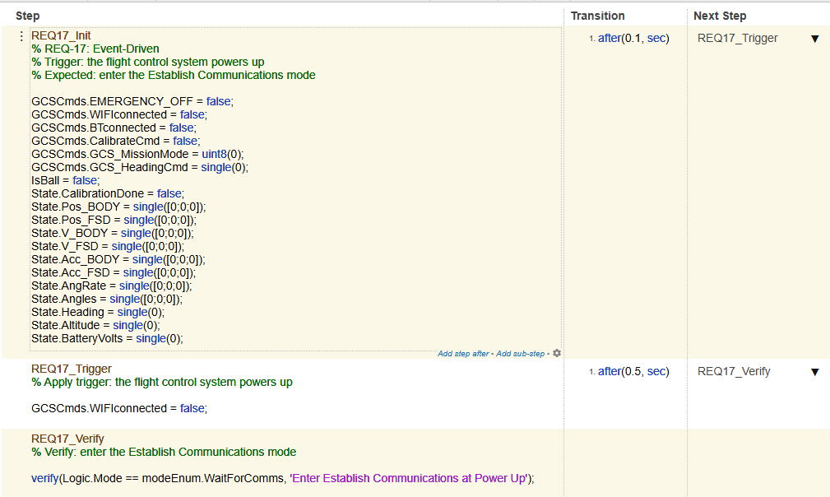Click the line State.Acc_FSD = single([0;0;0])
This screenshot has width=830, height=497.
click(x=114, y=273)
